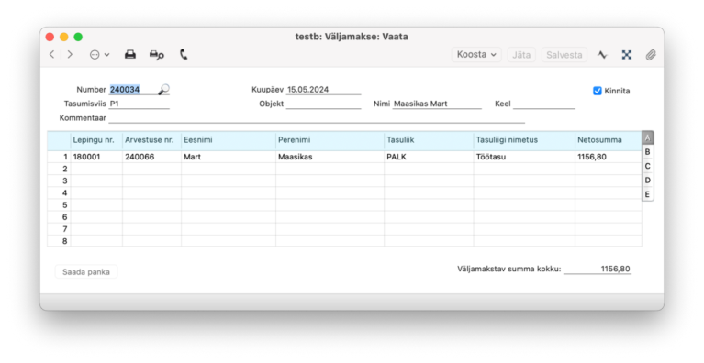Click the phone handset icon
This screenshot has width=704, height=363.
pyautogui.click(x=184, y=55)
